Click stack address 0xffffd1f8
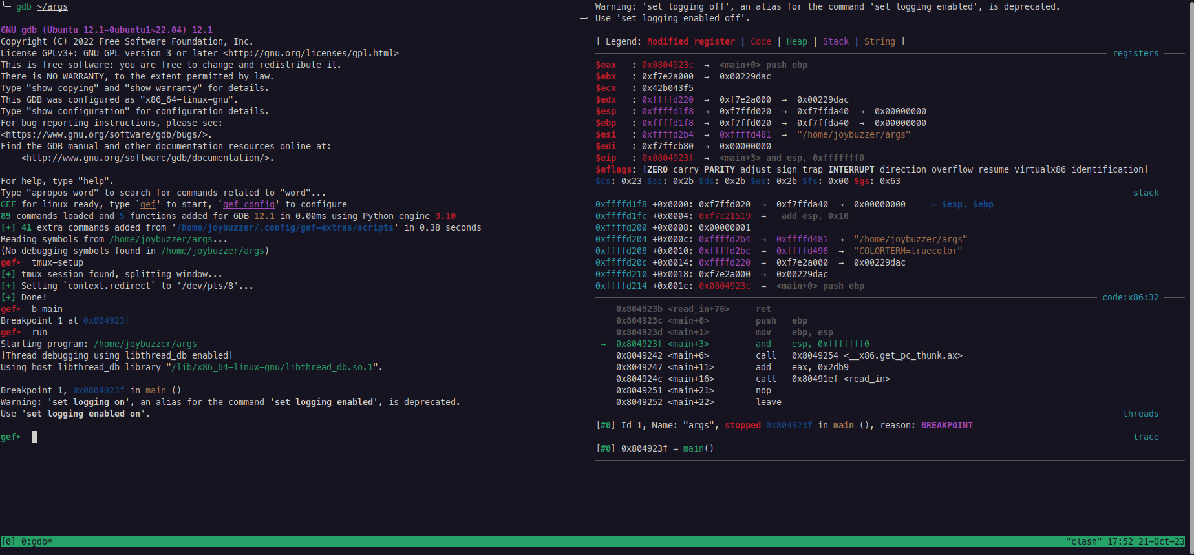1194x555 pixels. (x=621, y=204)
